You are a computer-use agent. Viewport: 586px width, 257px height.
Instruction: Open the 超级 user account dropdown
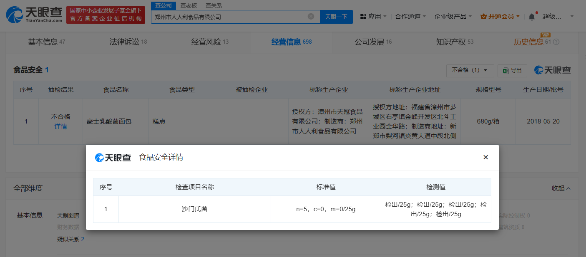pos(558,17)
